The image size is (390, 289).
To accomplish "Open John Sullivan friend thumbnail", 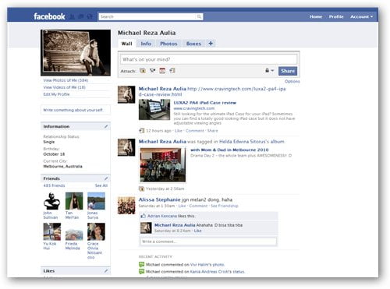I will point(51,201).
